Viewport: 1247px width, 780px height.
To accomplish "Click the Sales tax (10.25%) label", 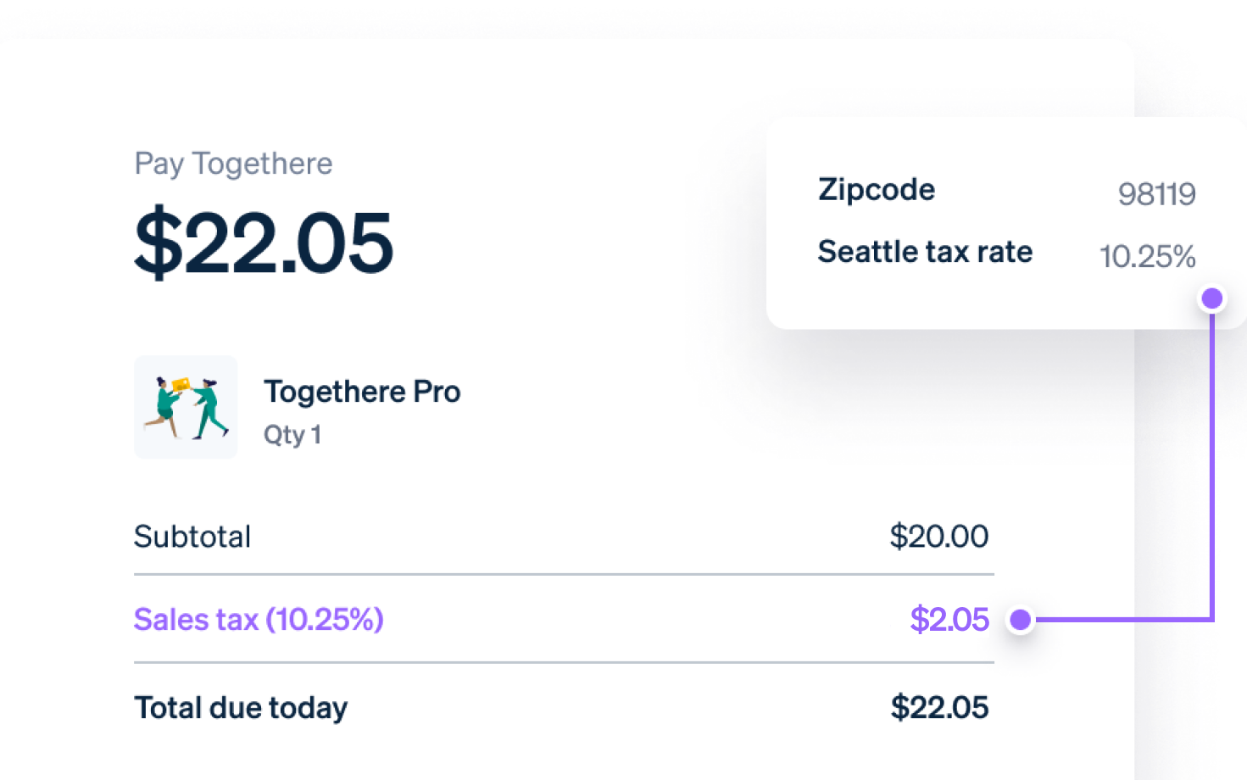I will pyautogui.click(x=259, y=620).
